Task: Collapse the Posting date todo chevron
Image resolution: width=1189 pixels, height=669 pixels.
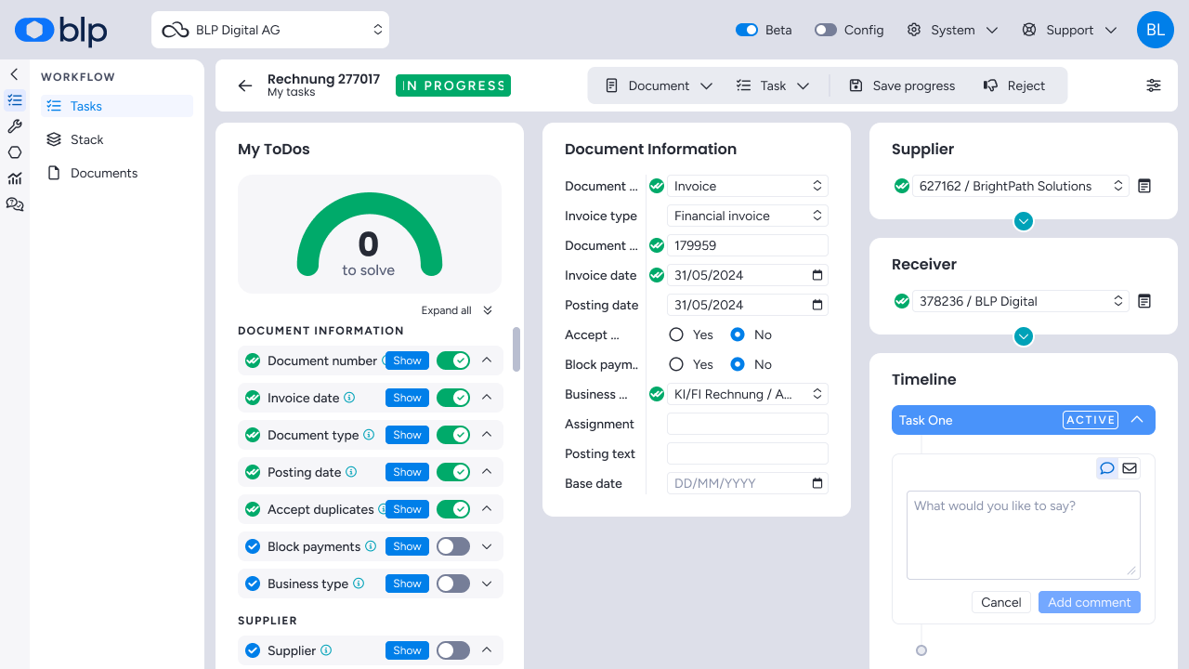Action: click(x=487, y=472)
